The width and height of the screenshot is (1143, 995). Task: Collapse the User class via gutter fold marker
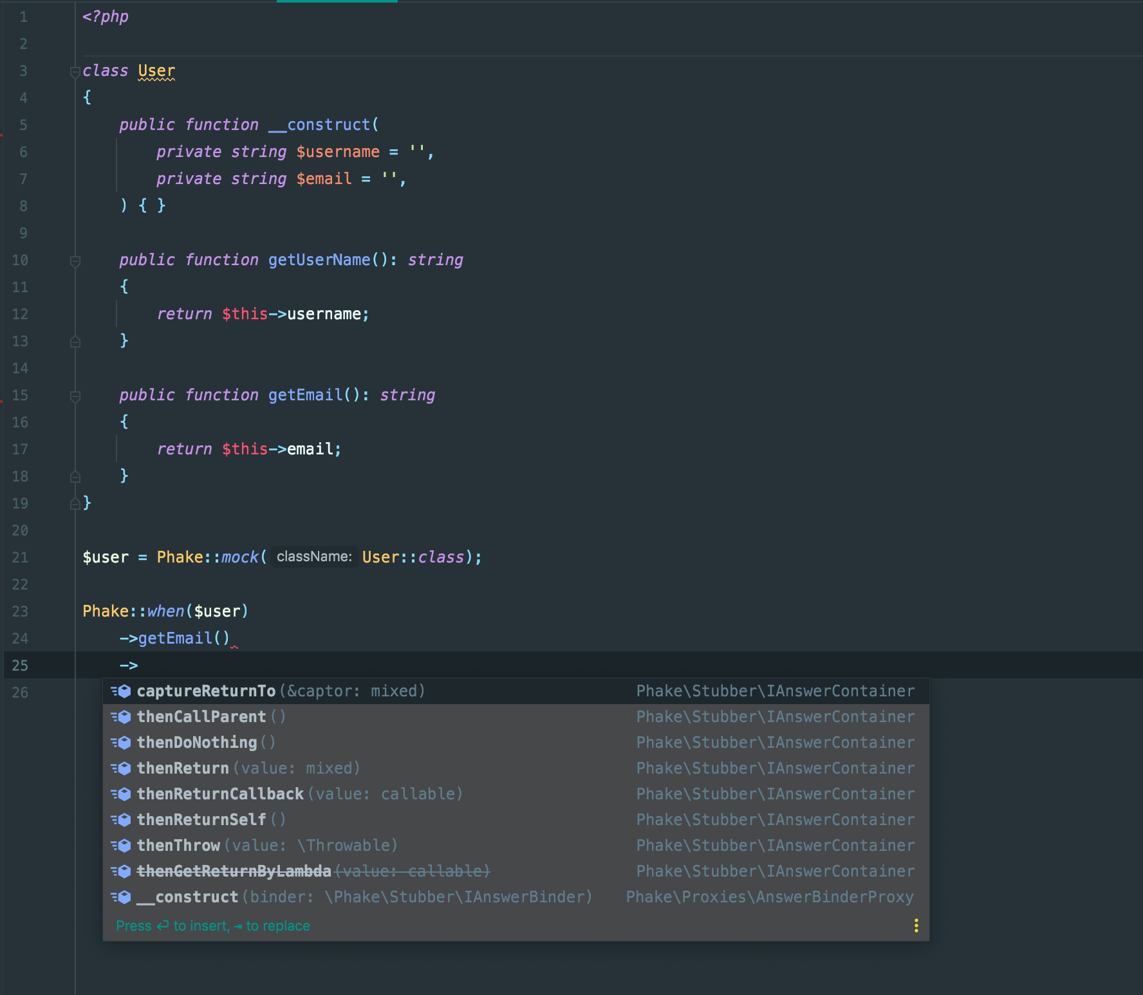coord(75,71)
